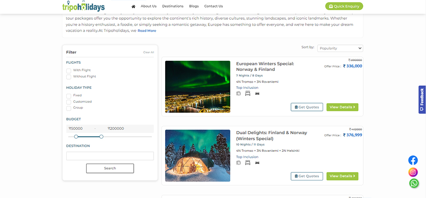Click the upper budget slider handle
This screenshot has height=198, width=426.
click(x=101, y=137)
